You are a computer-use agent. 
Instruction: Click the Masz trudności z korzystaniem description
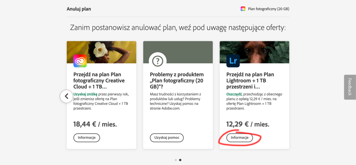(175, 101)
